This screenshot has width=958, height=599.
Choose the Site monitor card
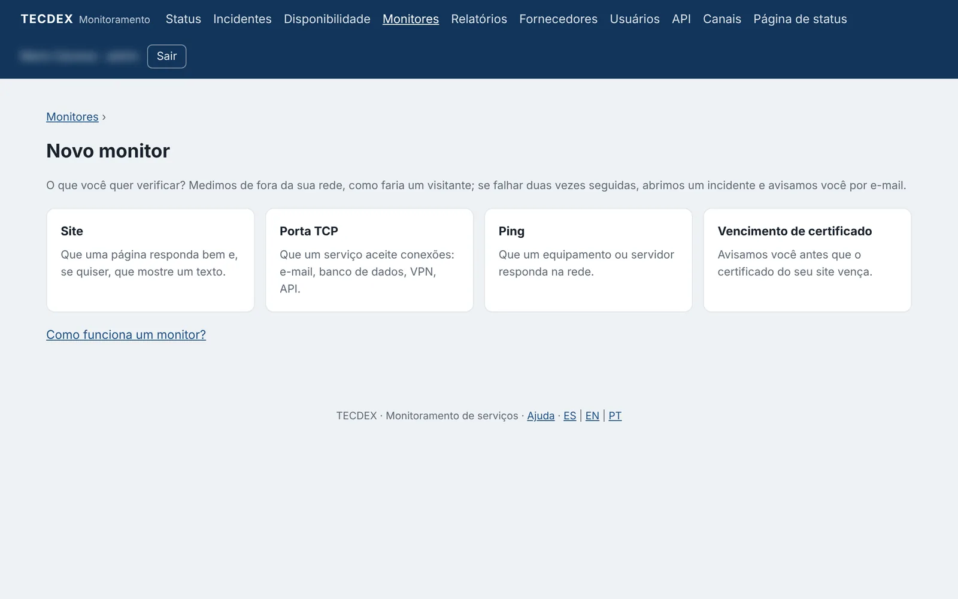(150, 260)
